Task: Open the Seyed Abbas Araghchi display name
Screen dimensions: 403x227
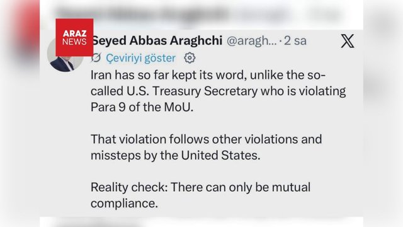Action: [157, 40]
